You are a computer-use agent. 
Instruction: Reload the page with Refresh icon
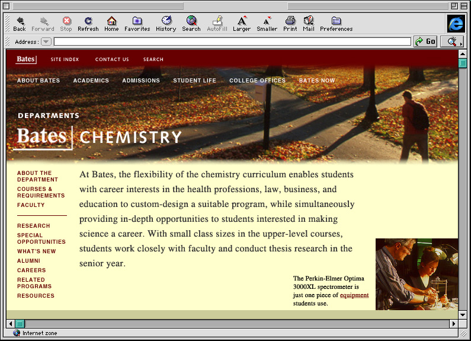coord(88,20)
